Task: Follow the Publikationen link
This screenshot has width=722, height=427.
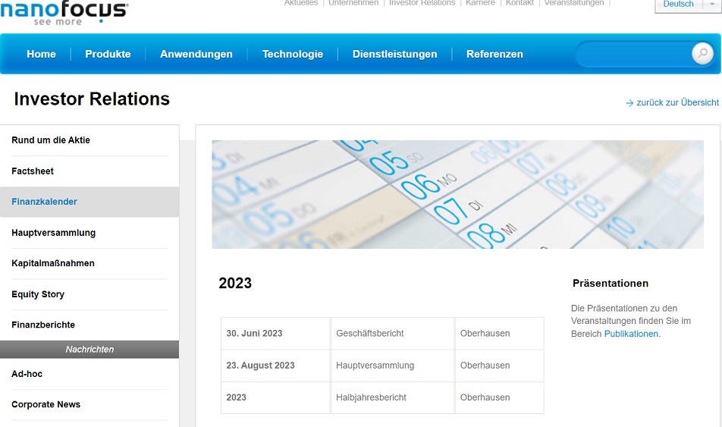Action: tap(631, 334)
